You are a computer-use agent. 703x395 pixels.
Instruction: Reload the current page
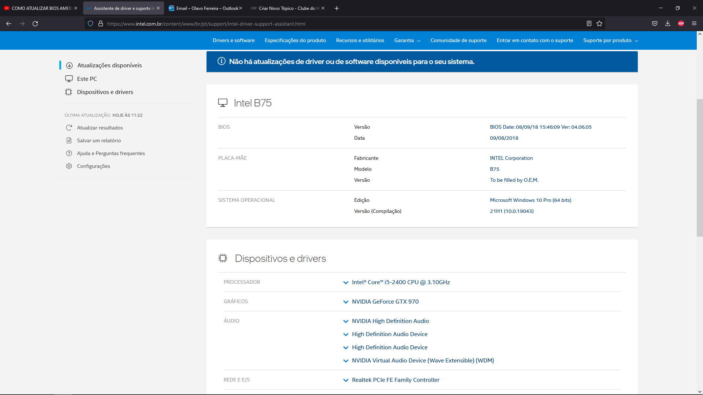(x=35, y=24)
